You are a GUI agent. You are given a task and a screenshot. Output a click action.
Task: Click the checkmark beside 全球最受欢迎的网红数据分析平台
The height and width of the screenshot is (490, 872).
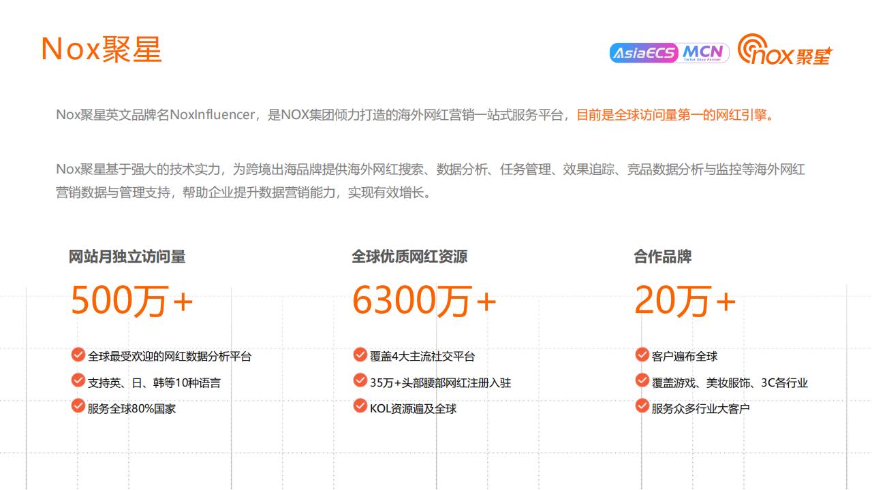[x=78, y=355]
